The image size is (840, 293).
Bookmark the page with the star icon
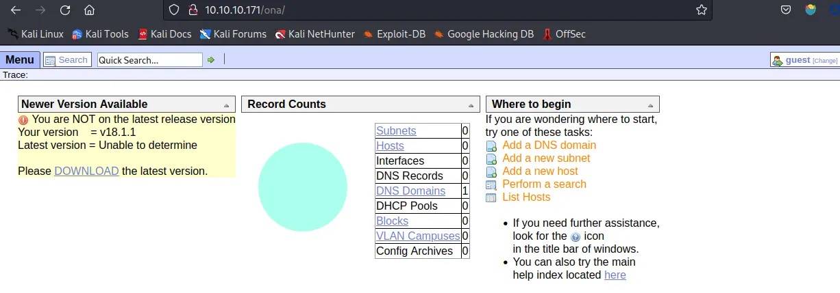(x=701, y=10)
